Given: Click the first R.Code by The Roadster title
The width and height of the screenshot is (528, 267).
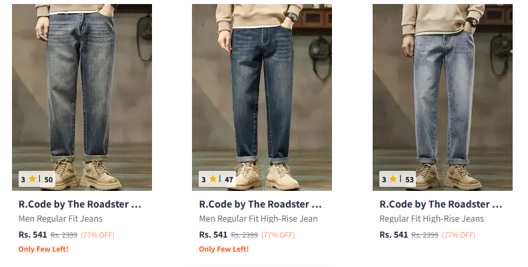Looking at the screenshot, I should pos(80,204).
